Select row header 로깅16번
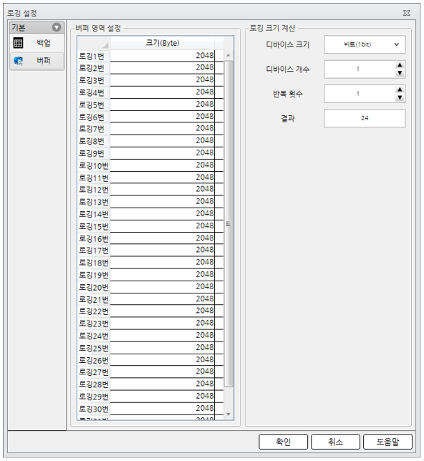The height and width of the screenshot is (461, 424). click(x=94, y=239)
